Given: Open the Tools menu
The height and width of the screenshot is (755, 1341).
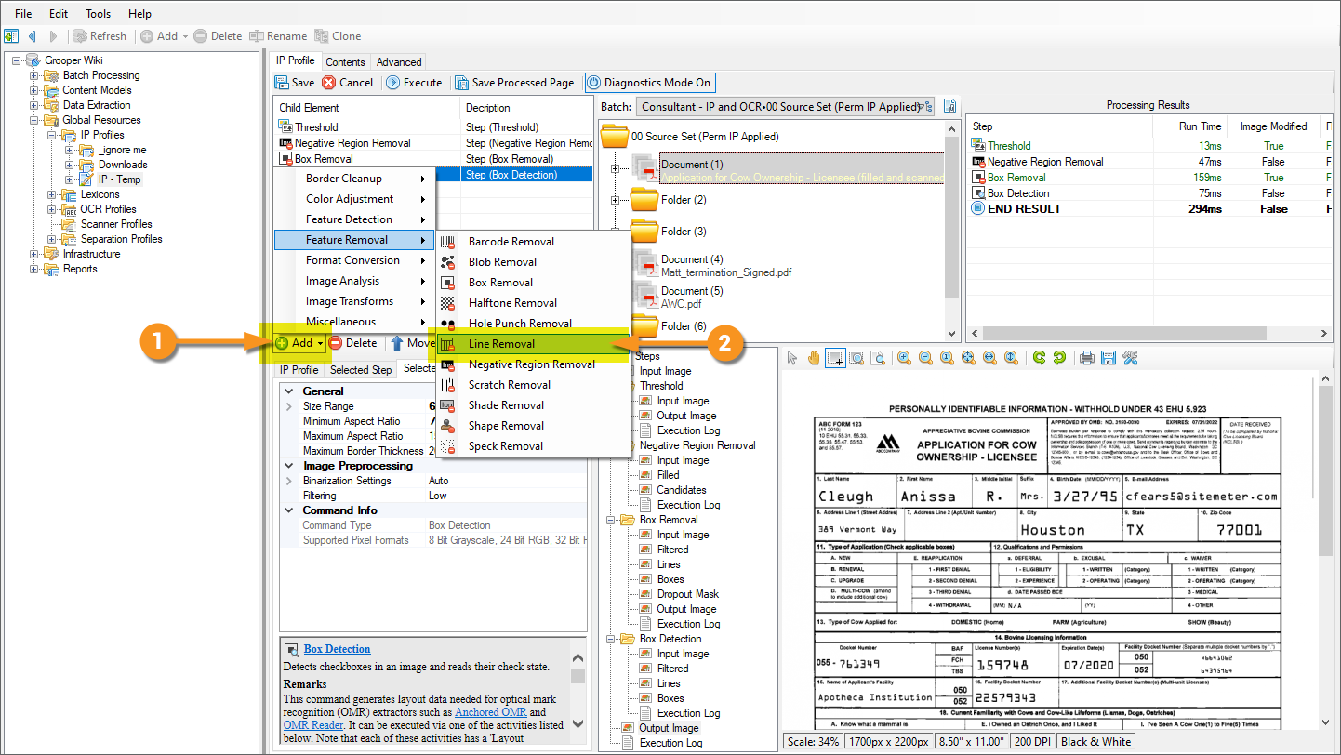Looking at the screenshot, I should 98,14.
